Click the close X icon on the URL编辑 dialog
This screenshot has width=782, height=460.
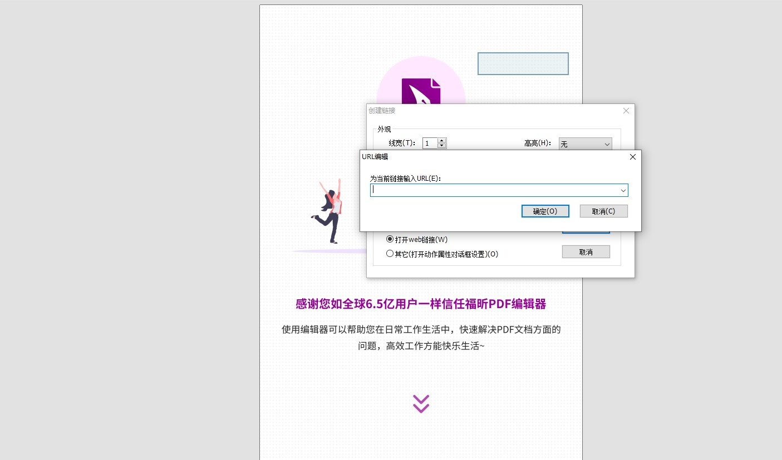pyautogui.click(x=632, y=157)
